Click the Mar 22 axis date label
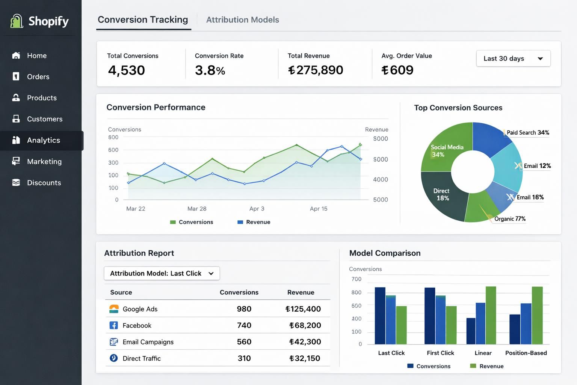Screen dimensions: 577x385 (136, 209)
